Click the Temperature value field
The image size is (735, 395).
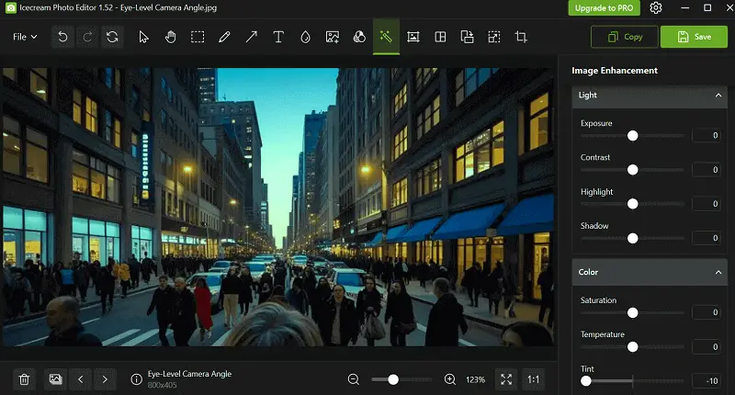pyautogui.click(x=707, y=346)
